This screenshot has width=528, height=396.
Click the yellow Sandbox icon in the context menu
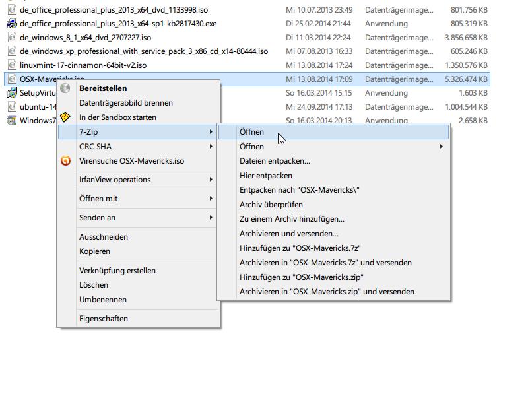(65, 117)
